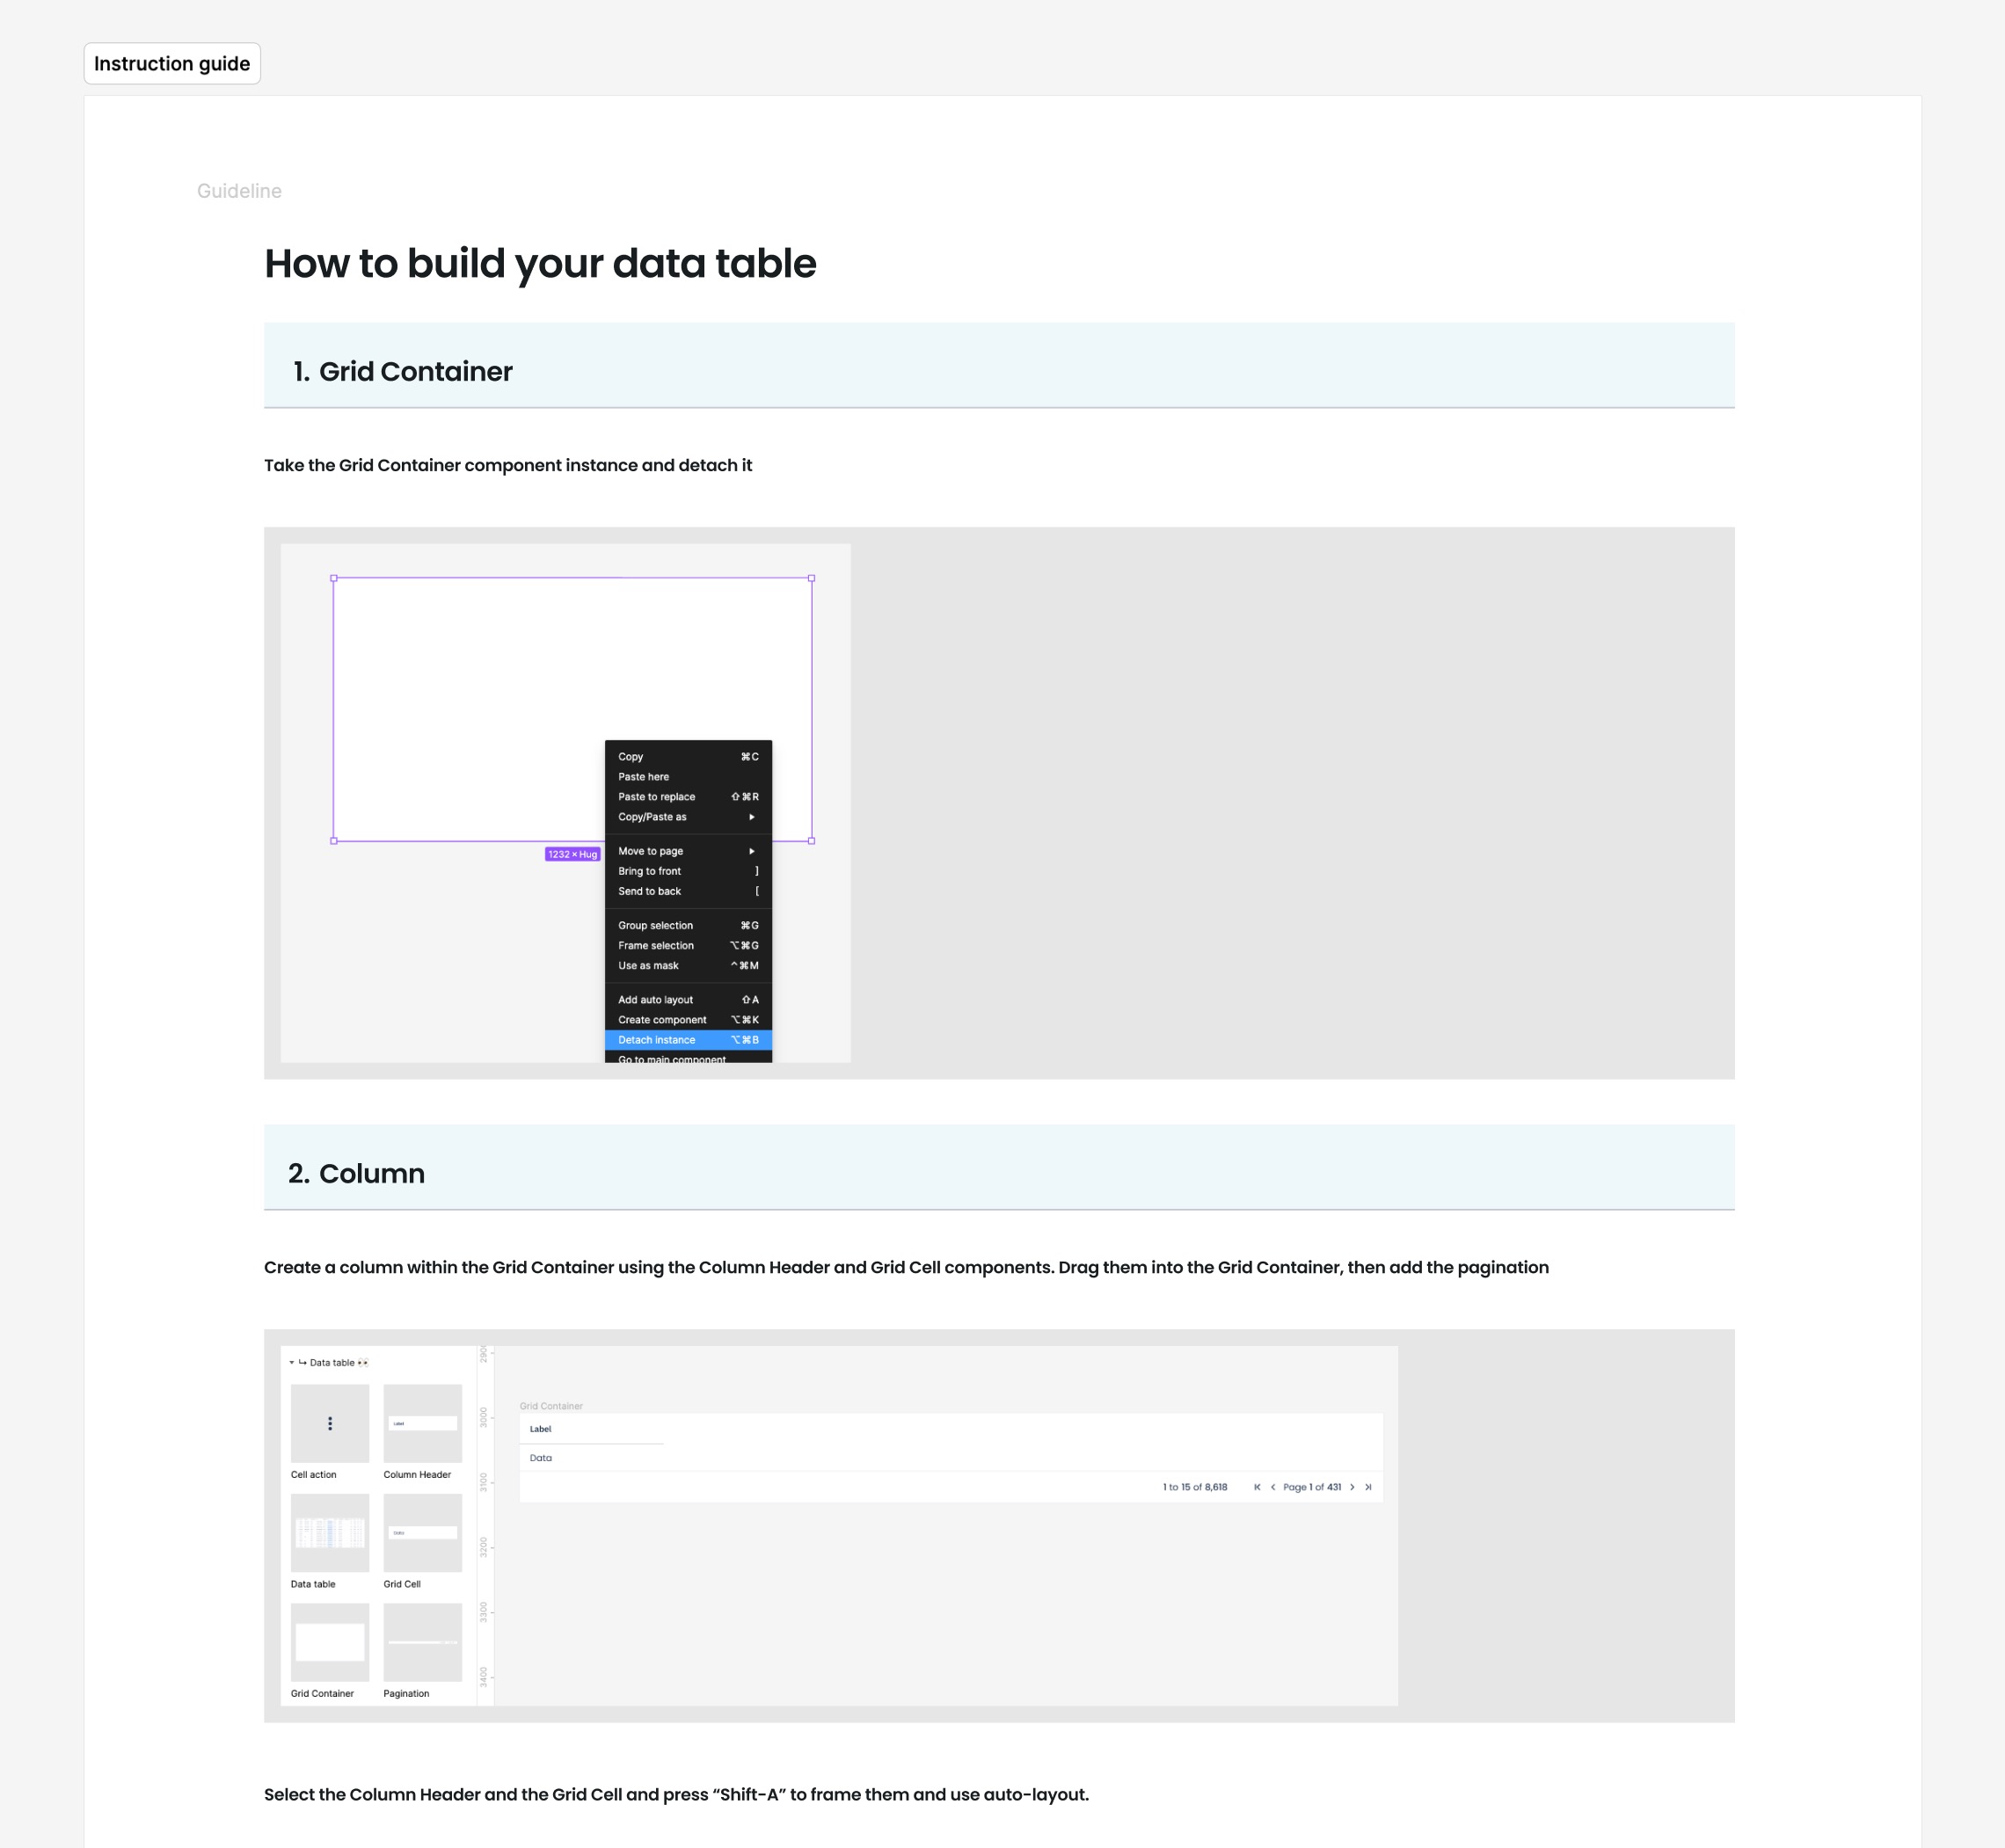Click the Guideline label text
2005x1848 pixels.
tap(239, 191)
